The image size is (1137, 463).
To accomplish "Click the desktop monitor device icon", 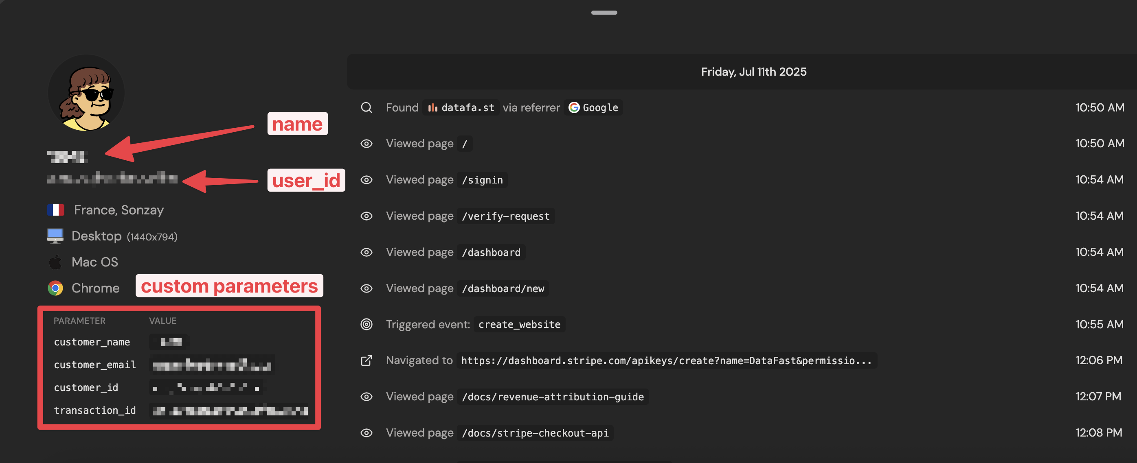I will (56, 236).
